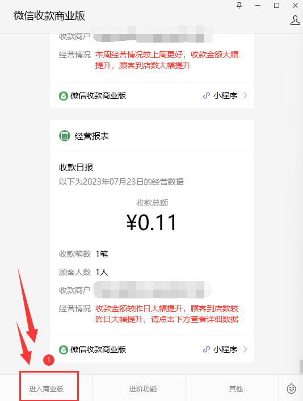Viewport: 303px width, 401px height.
Task: Click the lower 微信收款商业版 mini program link
Action: (152, 349)
